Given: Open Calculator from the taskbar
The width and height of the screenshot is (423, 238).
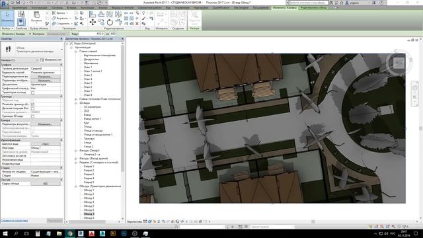Looking at the screenshot, I should point(38,233).
